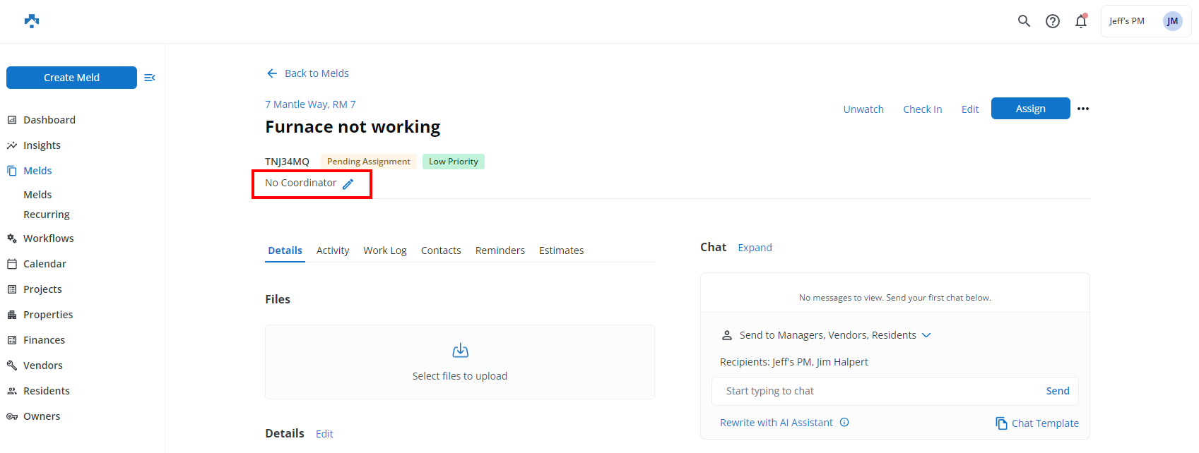The image size is (1199, 453).
Task: Open the Jeff's PM account menu
Action: [1145, 21]
